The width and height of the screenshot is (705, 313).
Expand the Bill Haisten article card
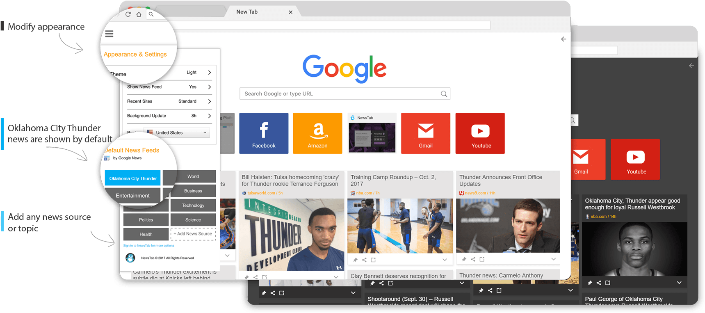(x=336, y=277)
